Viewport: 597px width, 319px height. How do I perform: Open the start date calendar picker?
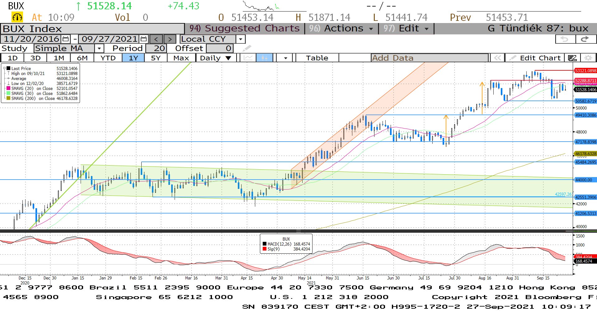click(x=66, y=39)
